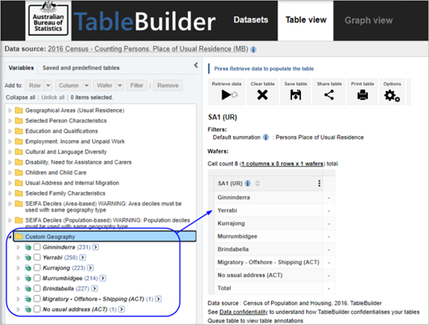
Task: Expand the Education and Qualifications folder
Action: click(x=10, y=131)
